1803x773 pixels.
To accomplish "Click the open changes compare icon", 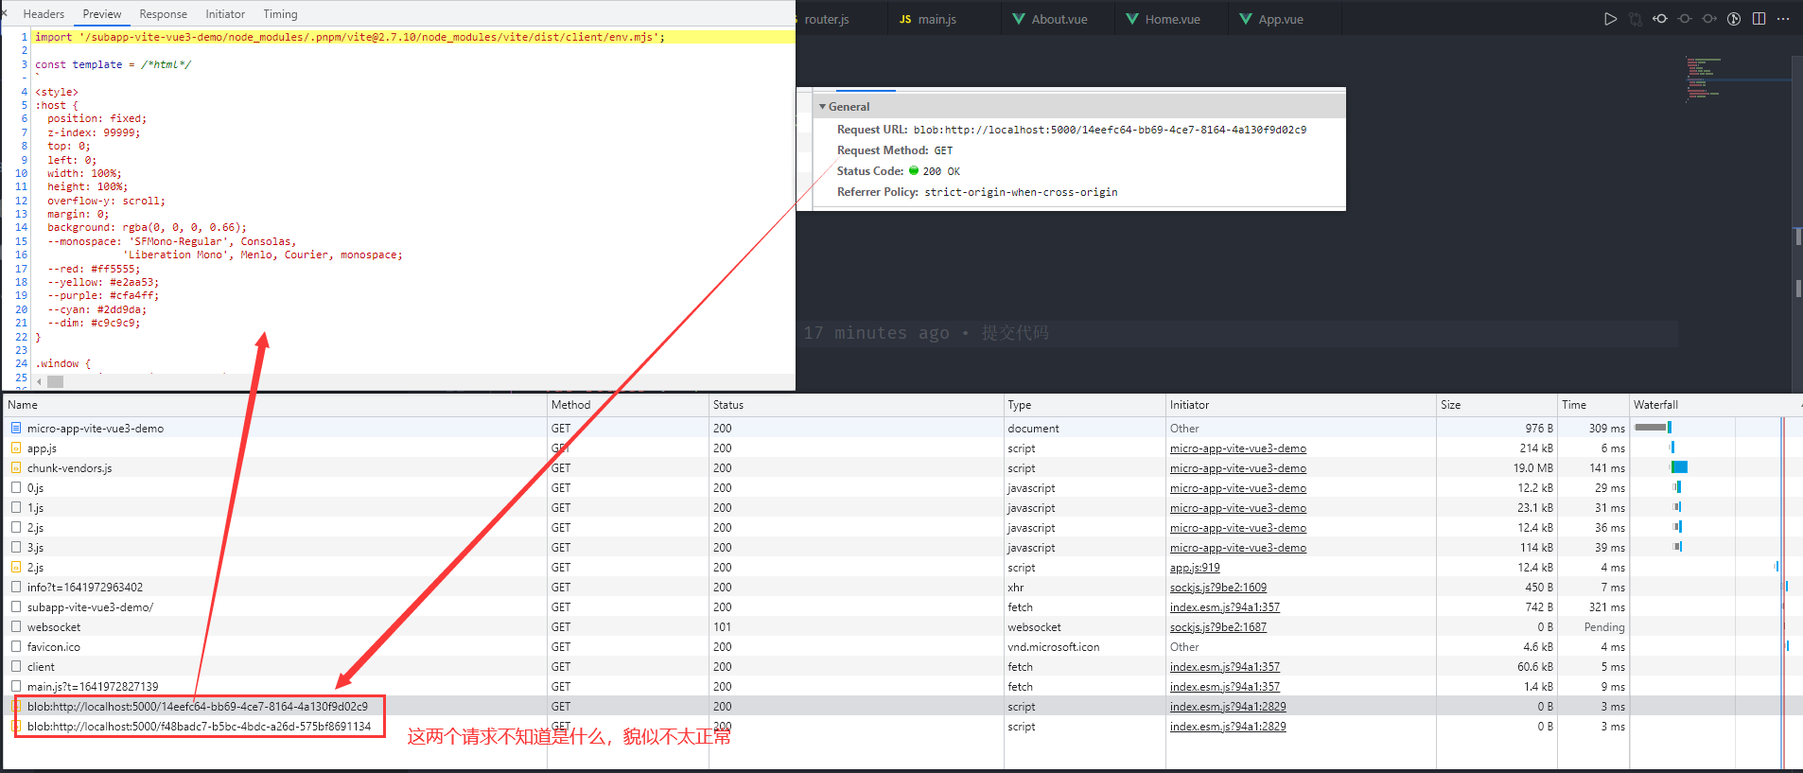I will pos(1636,19).
